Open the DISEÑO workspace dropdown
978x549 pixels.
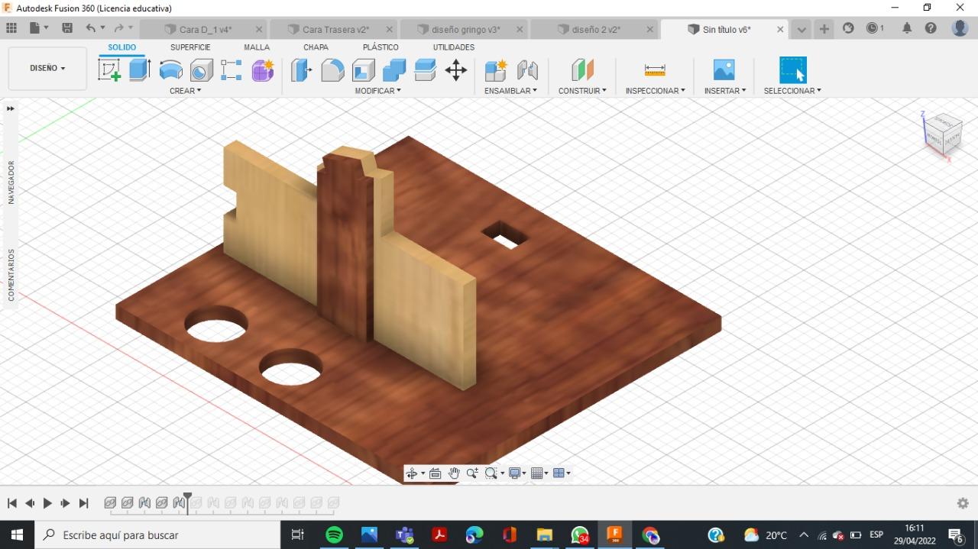tap(47, 68)
